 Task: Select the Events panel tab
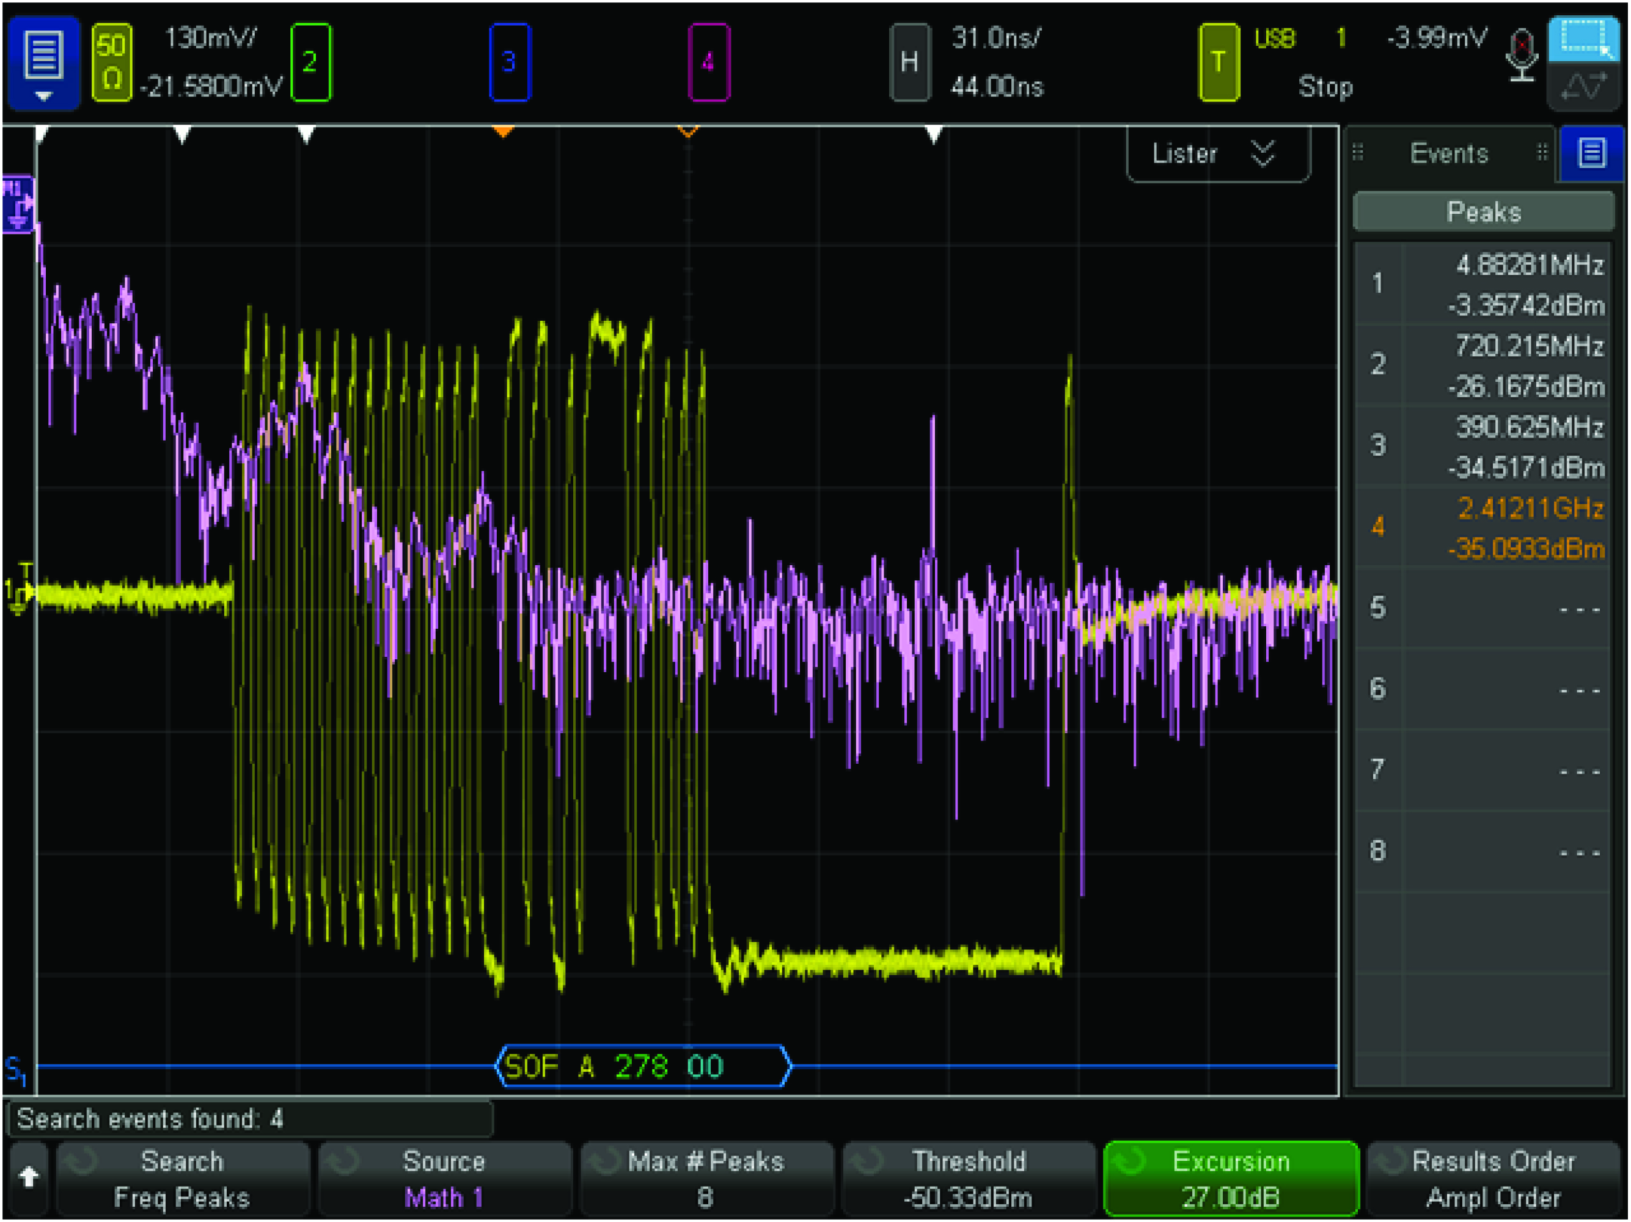(1448, 154)
